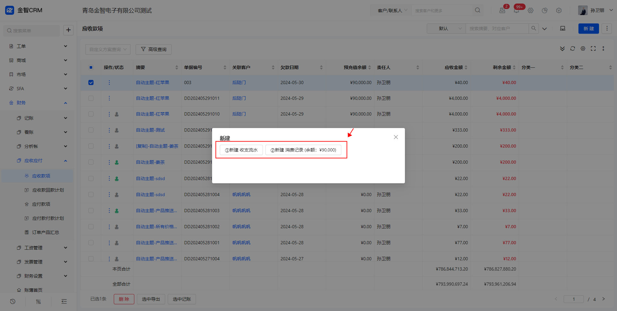This screenshot has height=311, width=617.
Task: Click 选中导出 button
Action: pos(151,299)
